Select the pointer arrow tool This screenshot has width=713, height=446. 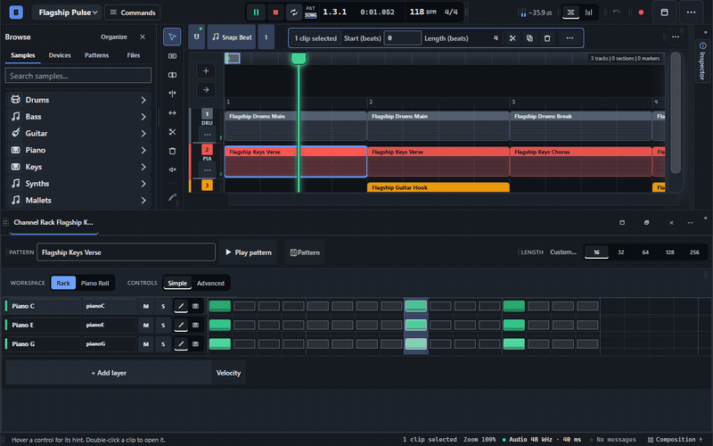click(172, 37)
